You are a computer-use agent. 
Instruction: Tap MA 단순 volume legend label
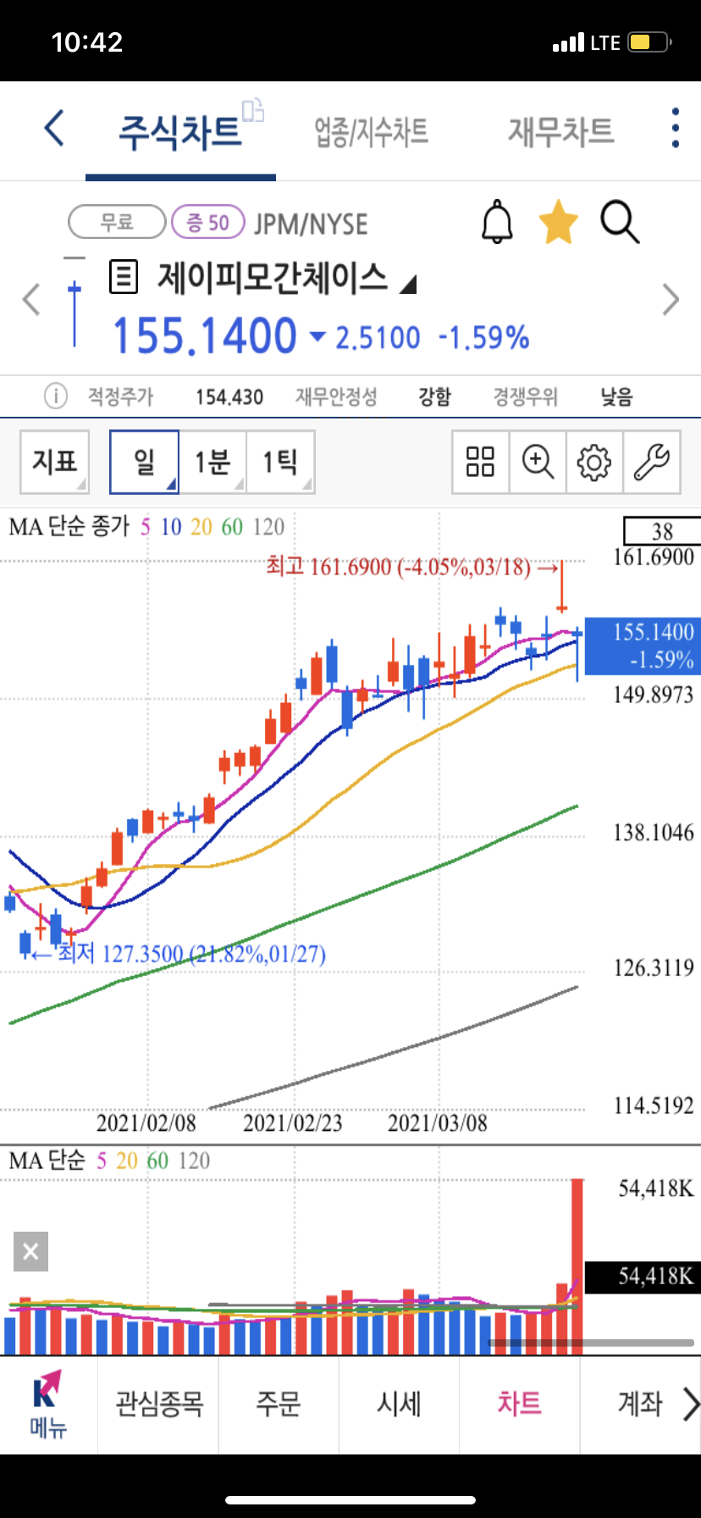tap(47, 1161)
